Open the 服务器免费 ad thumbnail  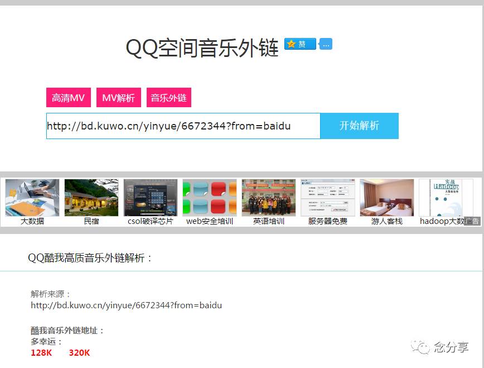(328, 198)
